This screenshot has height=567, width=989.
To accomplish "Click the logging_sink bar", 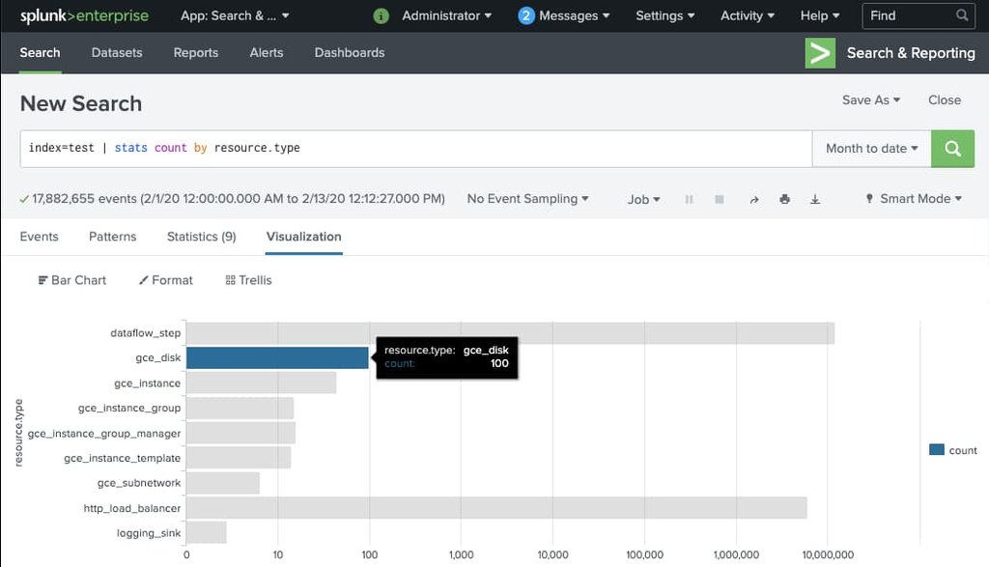I will click(207, 533).
